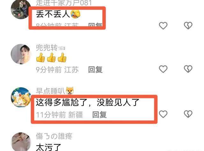
Task: Open 早点睡叭's corgi avatar
Action: [21, 97]
